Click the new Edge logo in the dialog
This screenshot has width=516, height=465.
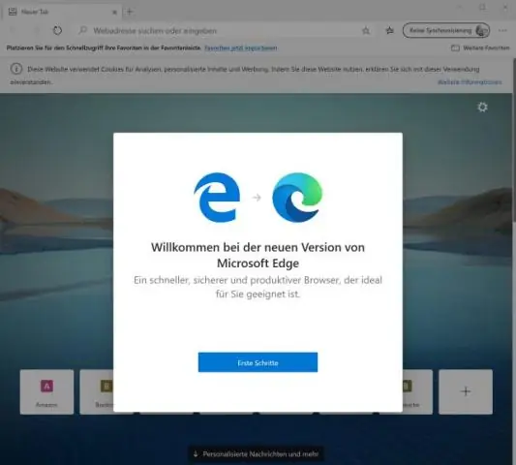297,198
